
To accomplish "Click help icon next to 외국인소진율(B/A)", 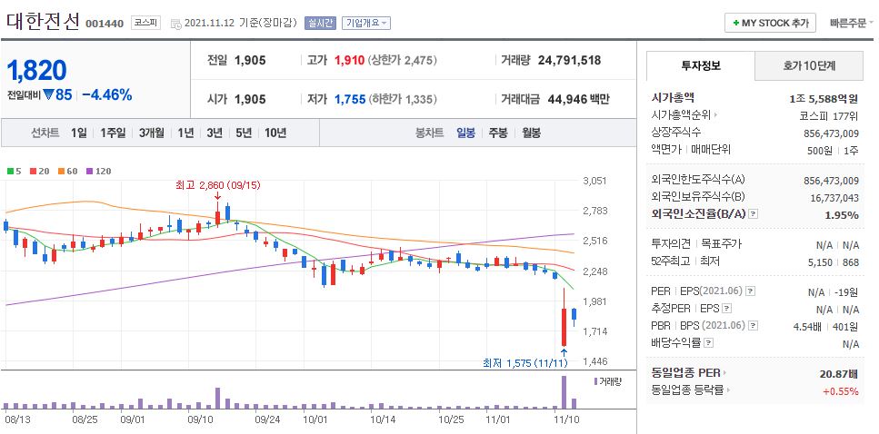I will tap(754, 214).
